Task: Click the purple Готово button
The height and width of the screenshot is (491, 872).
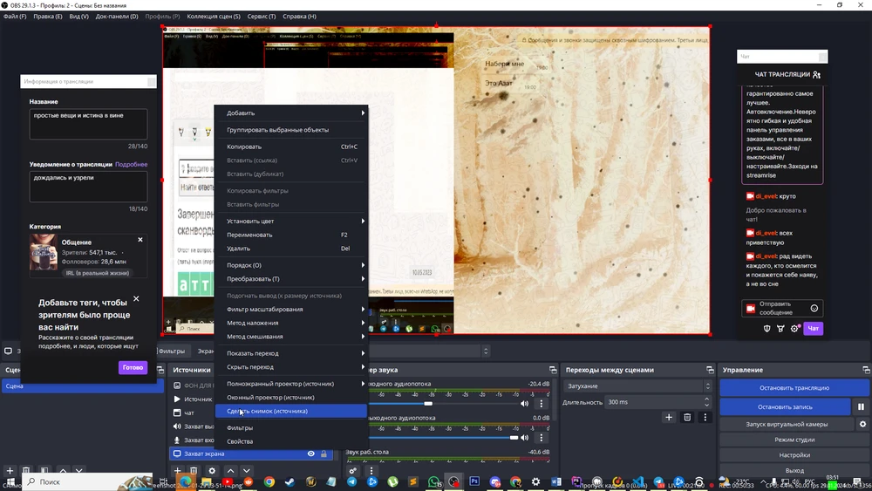Action: coord(133,367)
